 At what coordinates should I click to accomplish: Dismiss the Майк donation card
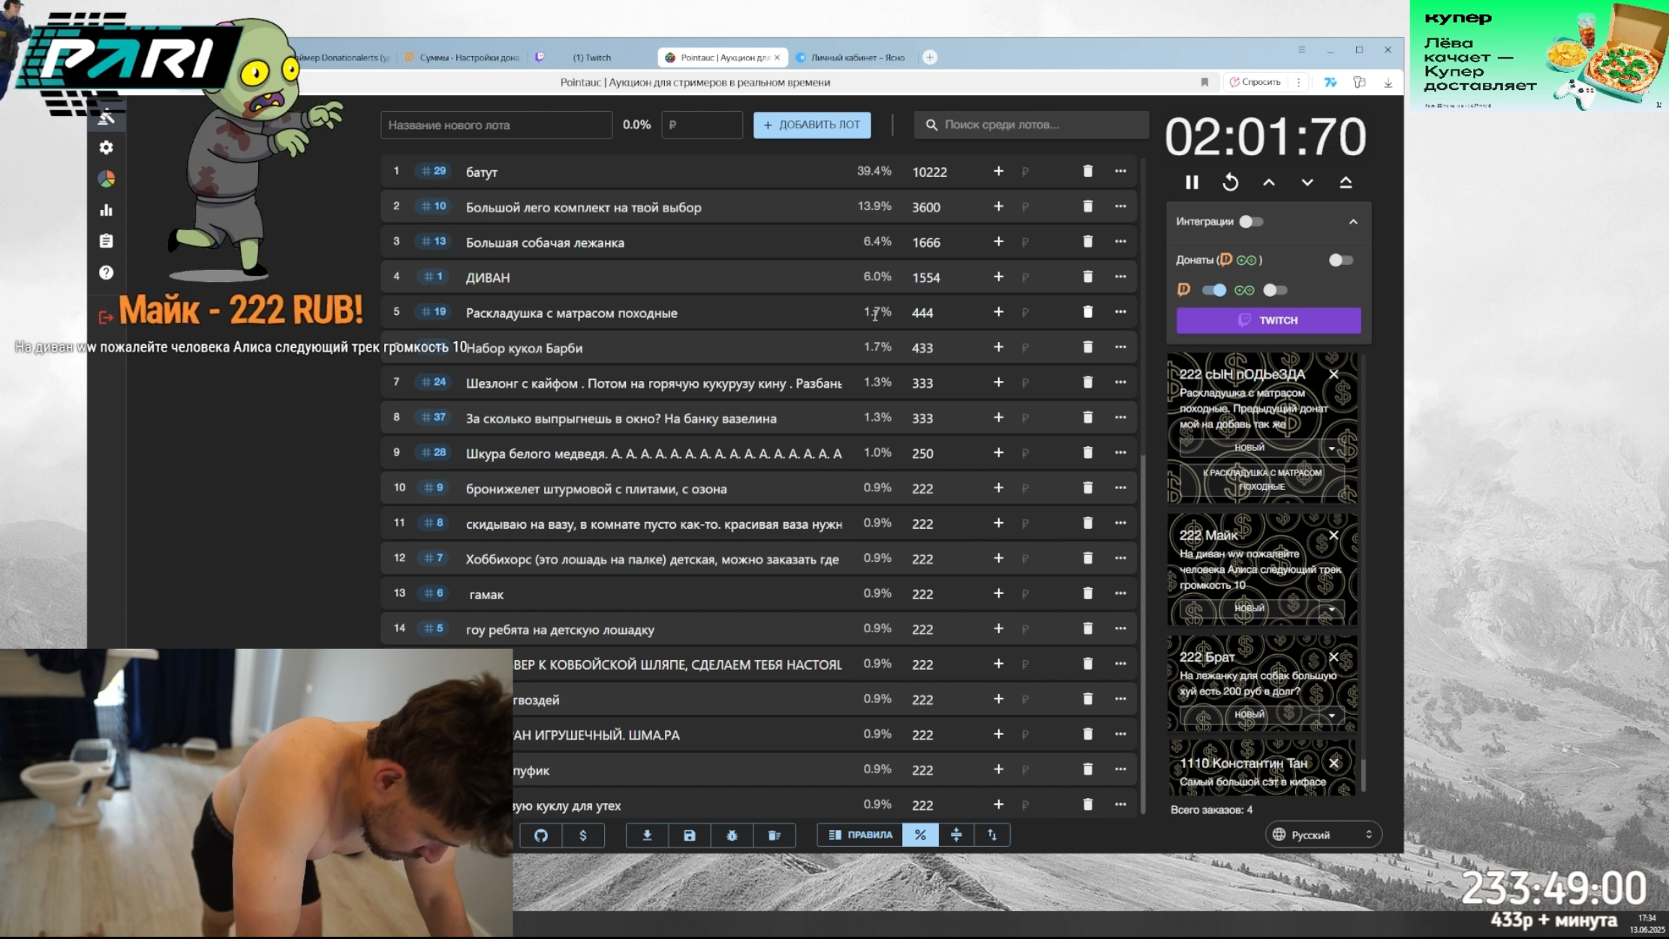[1334, 535]
